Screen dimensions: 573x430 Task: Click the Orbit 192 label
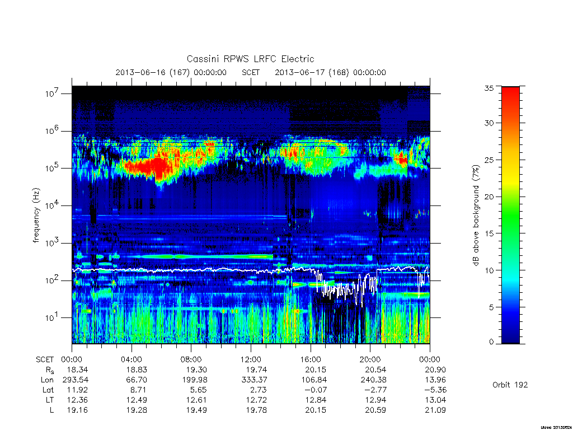tap(510, 385)
